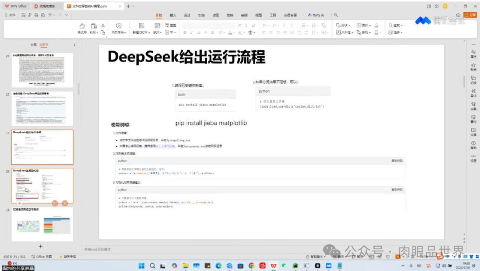
Task: Open Chrome from the taskbar
Action: tap(251, 266)
